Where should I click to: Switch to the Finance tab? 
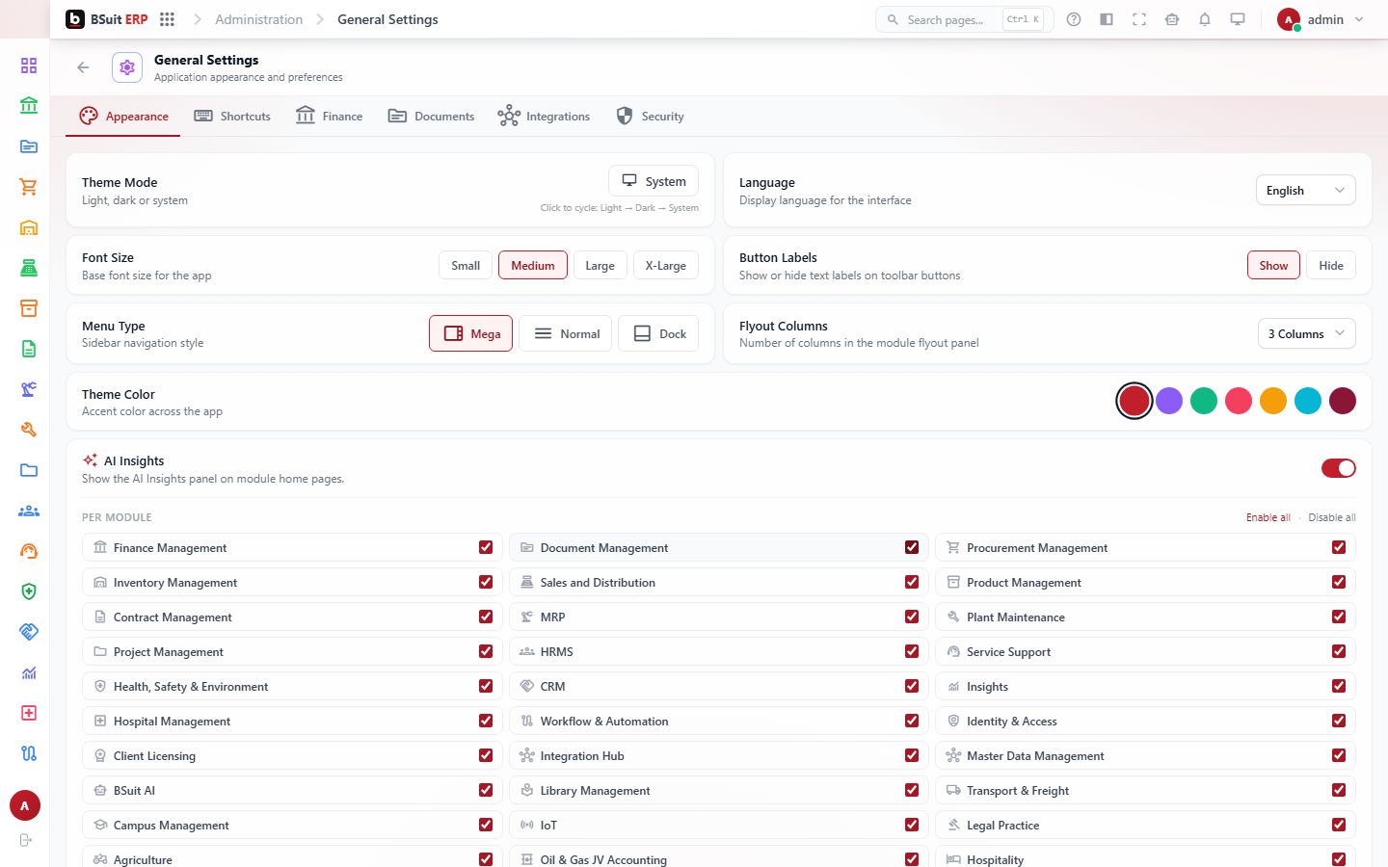330,116
